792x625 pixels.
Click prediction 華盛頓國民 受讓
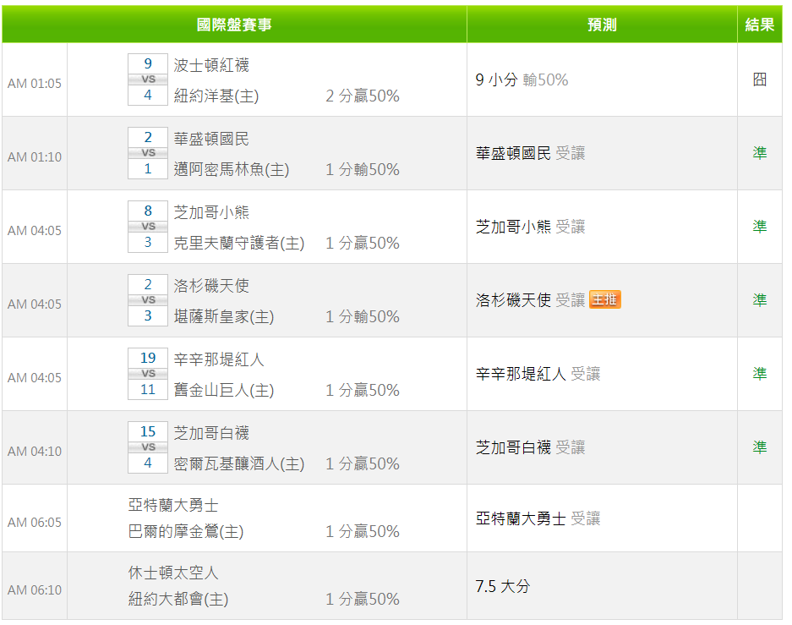(x=530, y=153)
